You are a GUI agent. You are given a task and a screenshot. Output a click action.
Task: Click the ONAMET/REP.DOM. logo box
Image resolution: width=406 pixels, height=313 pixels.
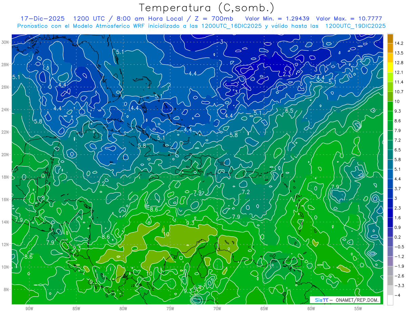(x=345, y=300)
